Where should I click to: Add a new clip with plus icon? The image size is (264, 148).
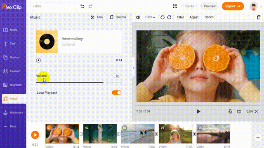tap(258, 138)
